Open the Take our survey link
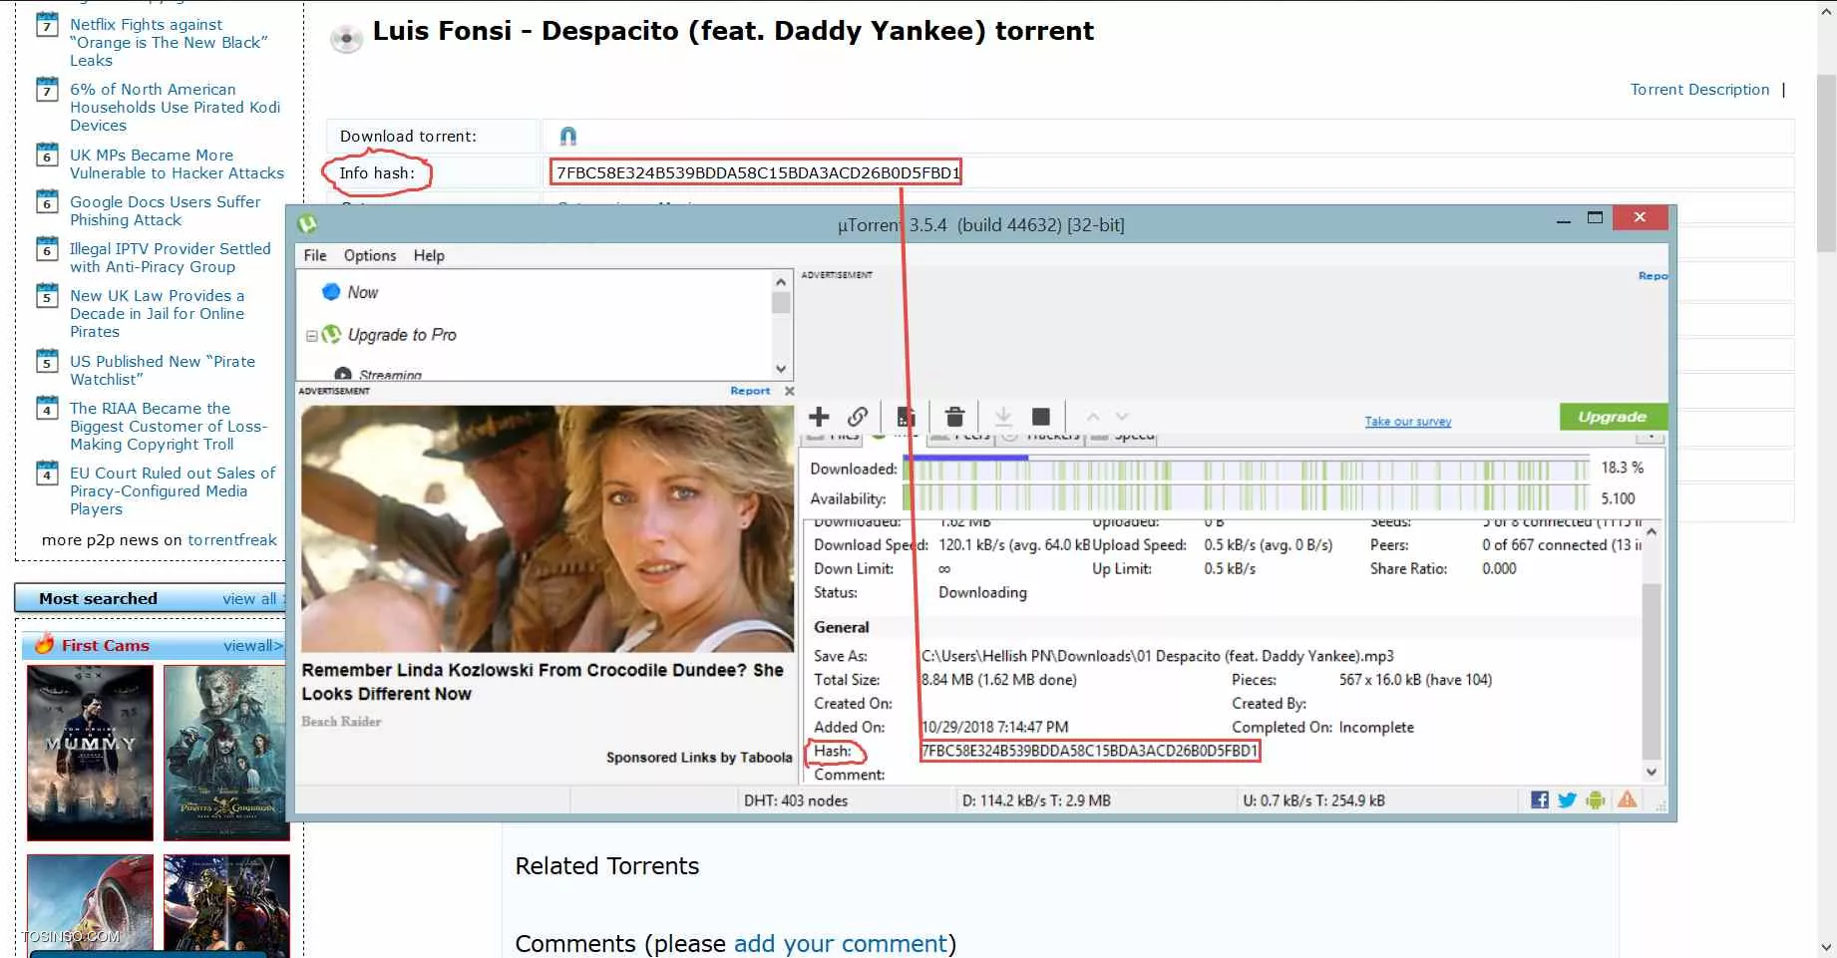Viewport: 1837px width, 958px height. point(1407,422)
